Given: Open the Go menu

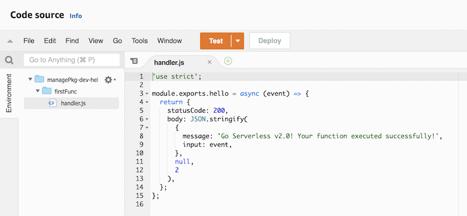Looking at the screenshot, I should pos(117,41).
